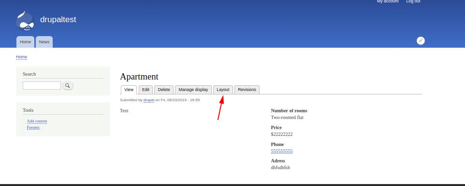The width and height of the screenshot is (465, 186).
Task: Click the search magnifier button
Action: pos(68,86)
